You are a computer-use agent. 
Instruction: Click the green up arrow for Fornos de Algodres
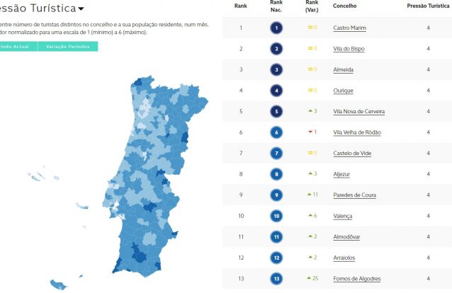click(x=309, y=278)
